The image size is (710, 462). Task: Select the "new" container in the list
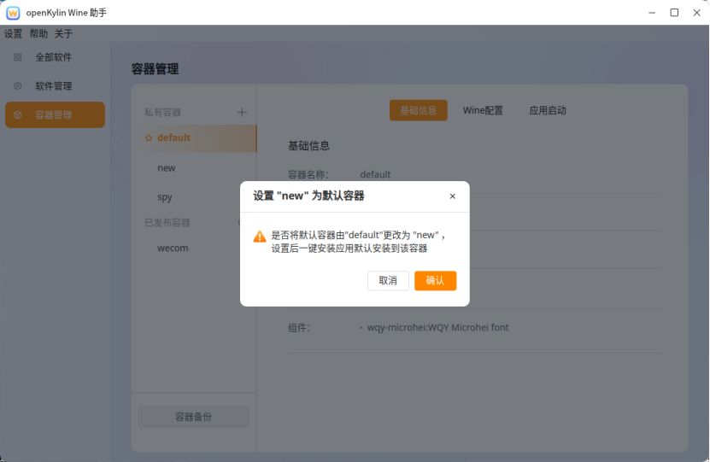167,168
